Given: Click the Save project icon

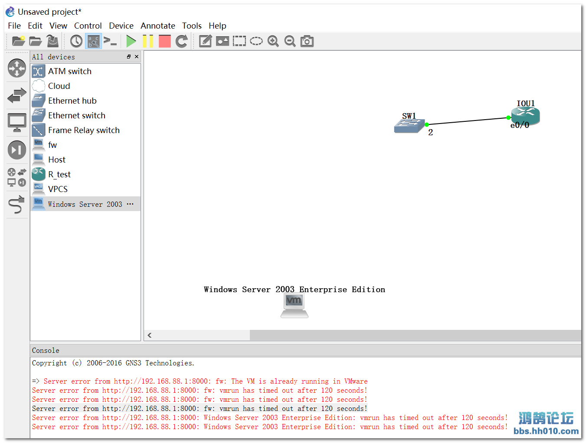Looking at the screenshot, I should point(52,41).
